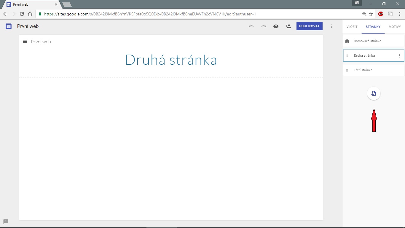Switch to the VLOŽIT tab
This screenshot has width=405, height=228.
pos(352,27)
